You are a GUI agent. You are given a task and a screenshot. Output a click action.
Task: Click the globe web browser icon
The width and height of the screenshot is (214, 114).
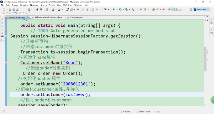(x=78, y=9)
